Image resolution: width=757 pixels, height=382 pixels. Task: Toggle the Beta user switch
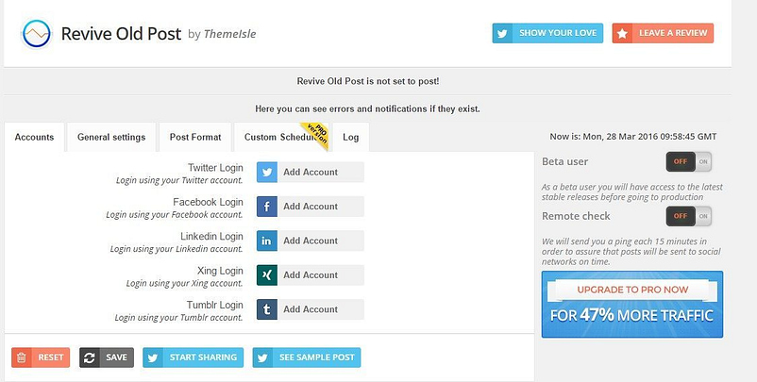tap(688, 161)
